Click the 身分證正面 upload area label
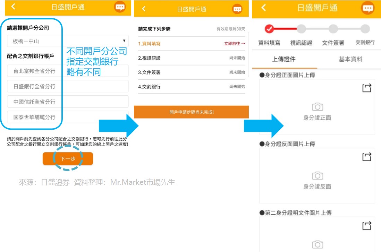This screenshot has height=252, width=381. 317,118
